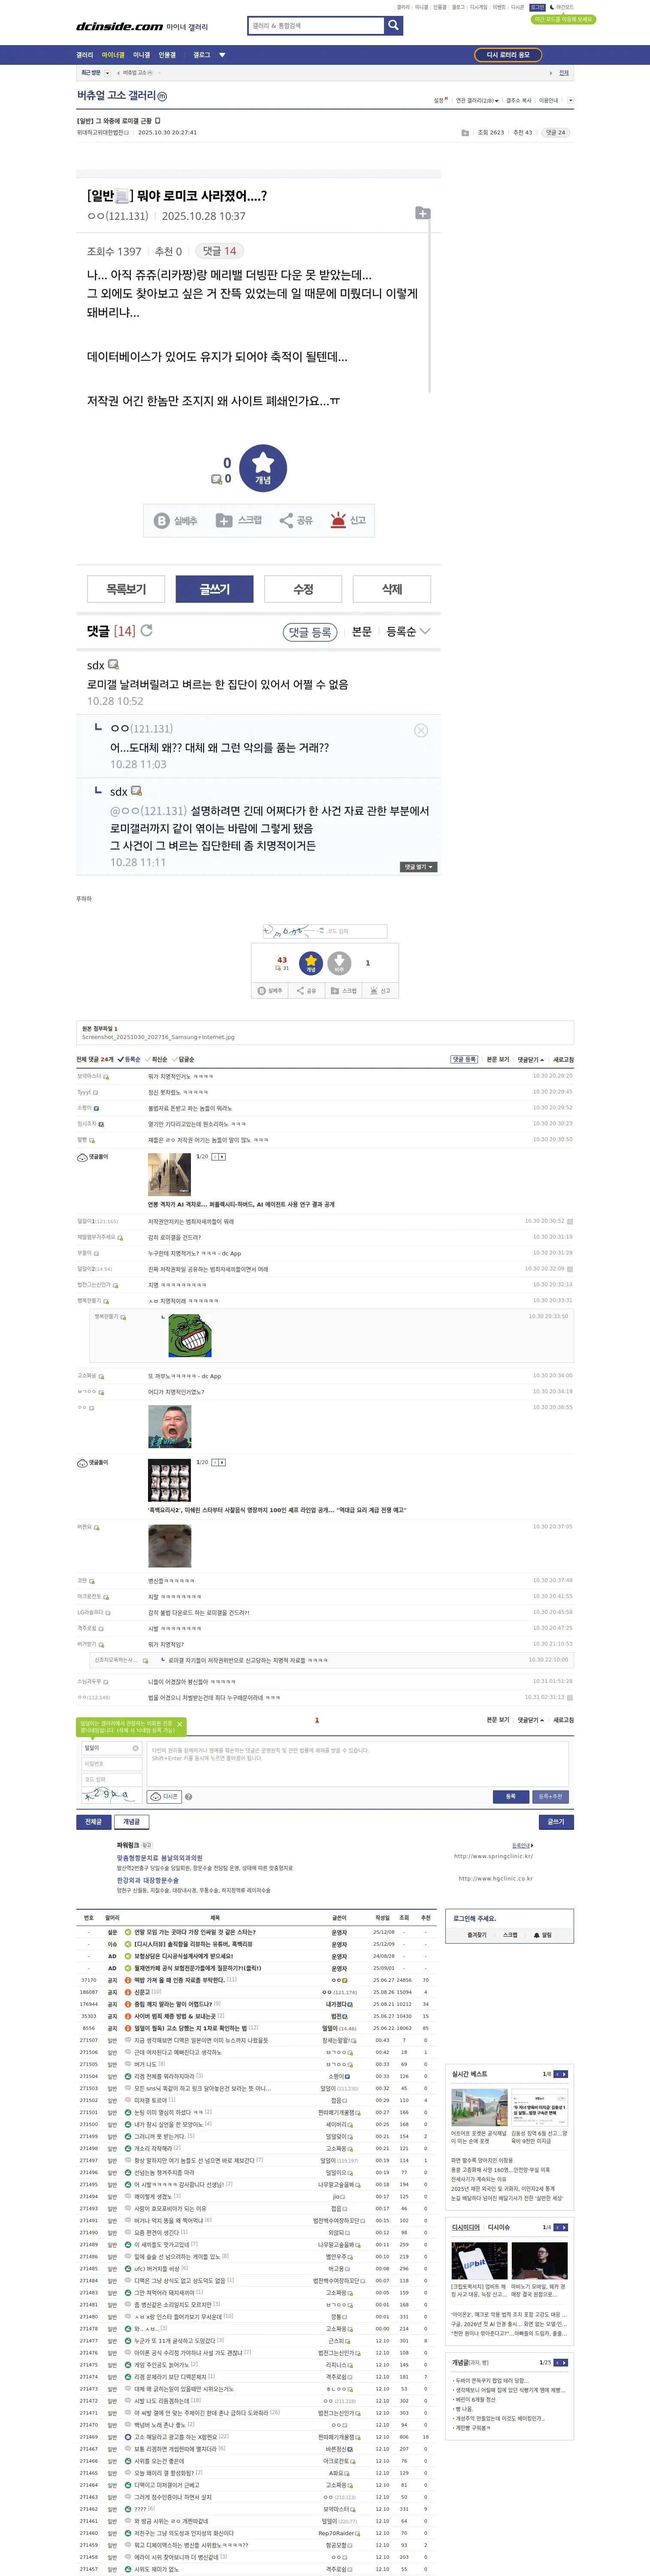Click the blue 글쓰기 button in embedded post

tap(214, 589)
